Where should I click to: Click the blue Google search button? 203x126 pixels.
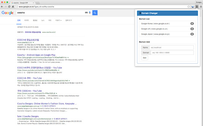[x=95, y=13]
